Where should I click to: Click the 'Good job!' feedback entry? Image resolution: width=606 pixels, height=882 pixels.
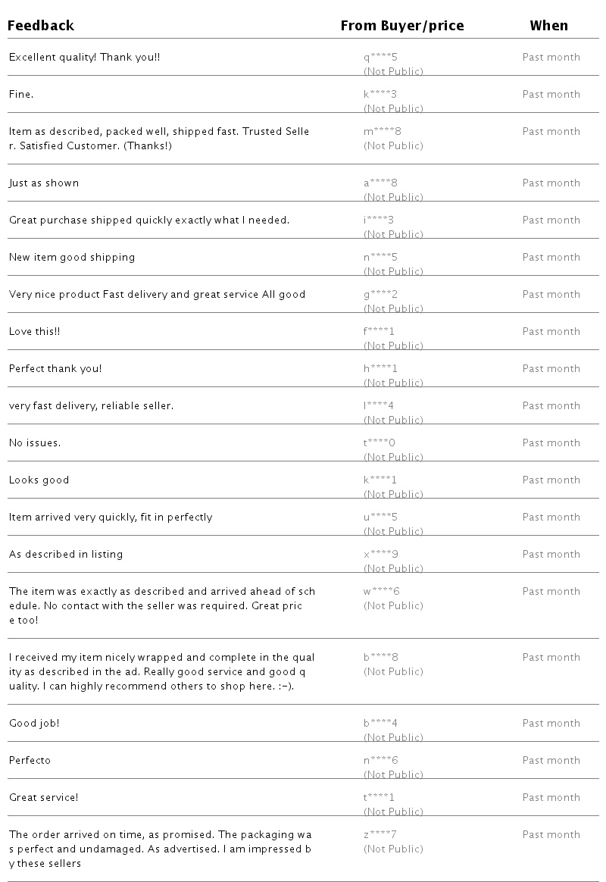pos(34,723)
